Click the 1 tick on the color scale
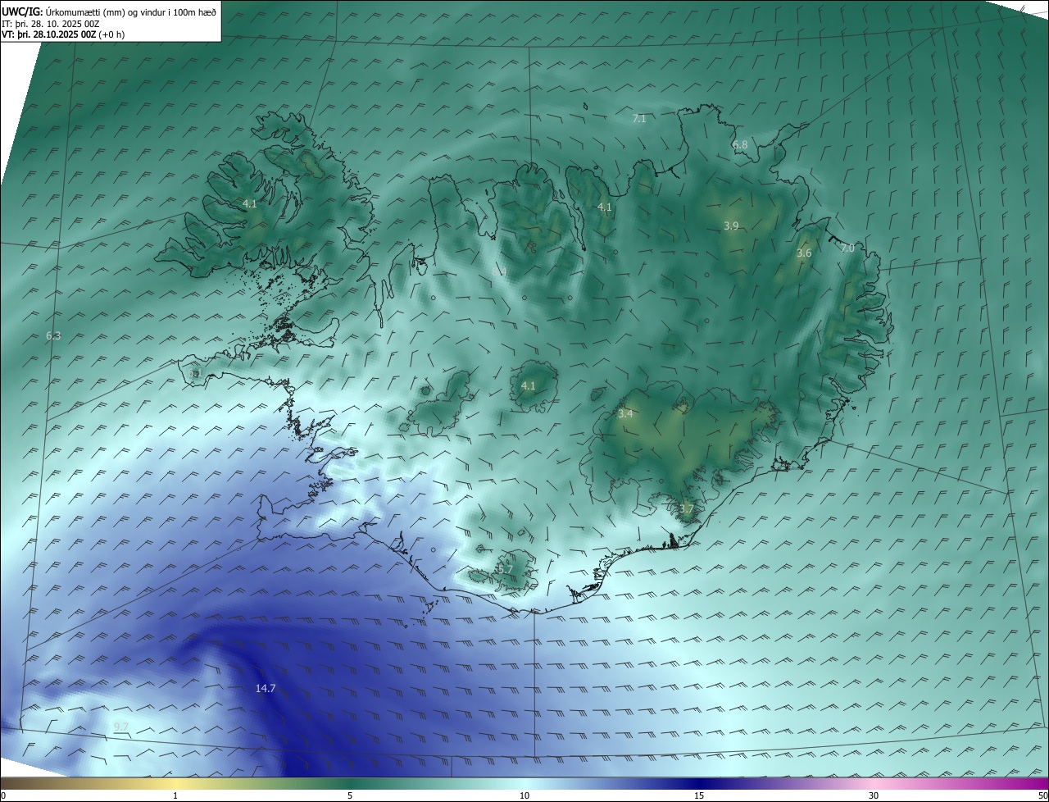This screenshot has height=802, width=1049. coord(175,795)
